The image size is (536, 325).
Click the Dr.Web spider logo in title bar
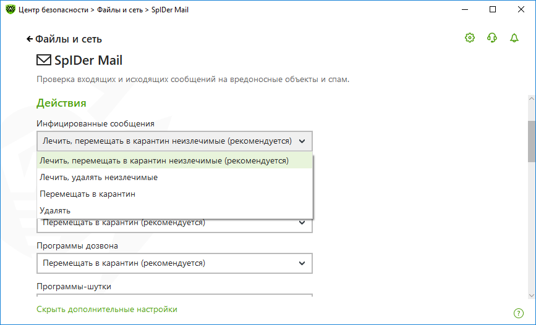tap(11, 9)
